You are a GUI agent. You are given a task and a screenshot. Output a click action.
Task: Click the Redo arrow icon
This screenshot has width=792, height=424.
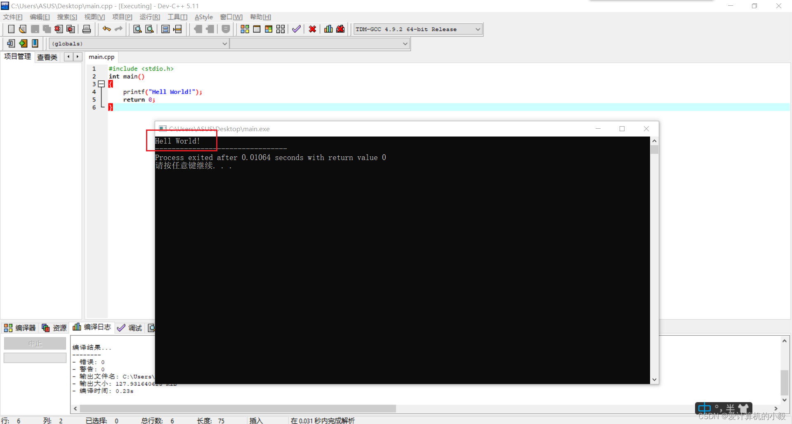click(119, 29)
